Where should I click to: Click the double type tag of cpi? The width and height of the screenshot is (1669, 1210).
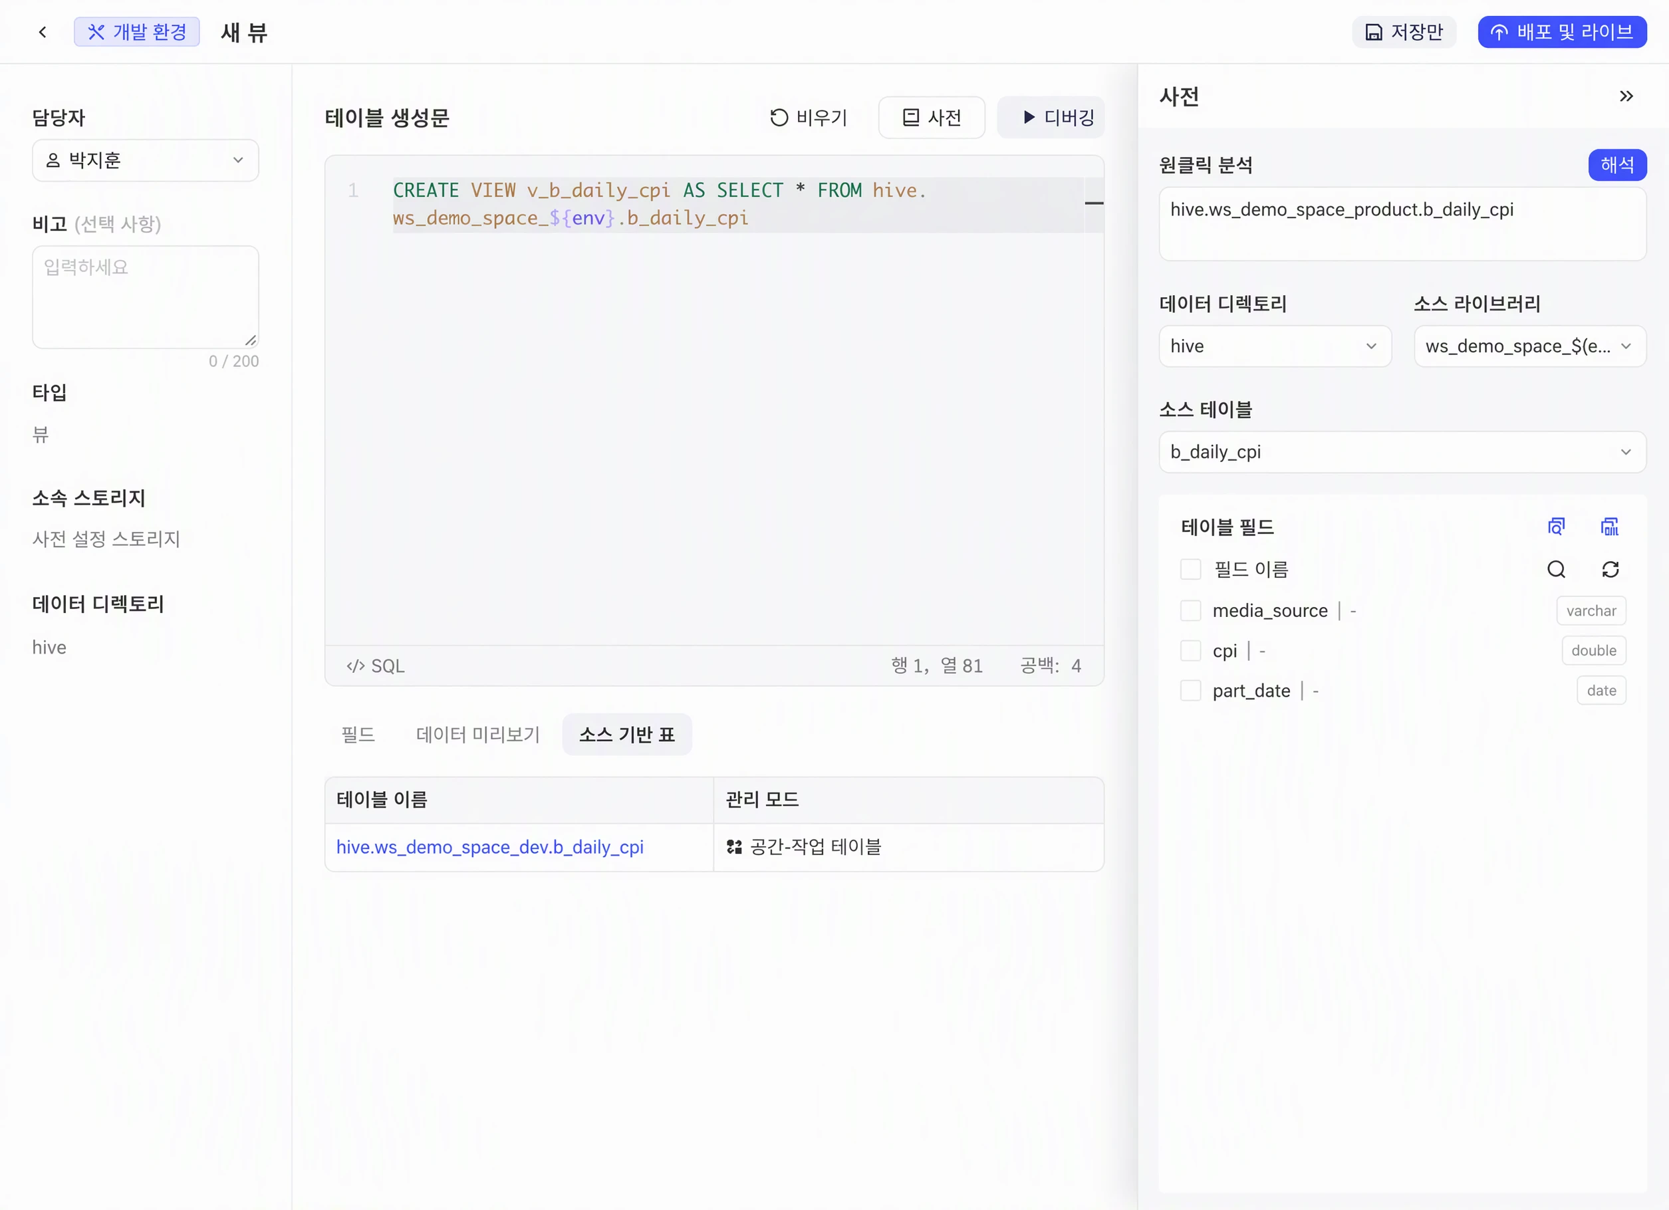click(x=1594, y=651)
